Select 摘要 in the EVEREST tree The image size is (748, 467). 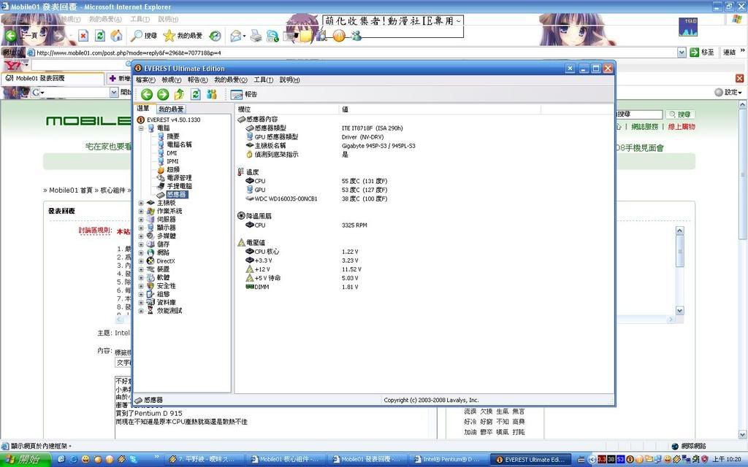point(172,136)
